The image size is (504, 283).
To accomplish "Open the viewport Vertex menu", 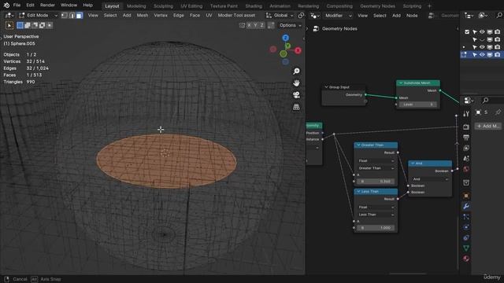I will 161,16.
